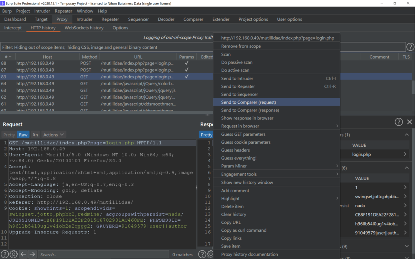Open the Help menu
This screenshot has width=415, height=259.
(102, 11)
